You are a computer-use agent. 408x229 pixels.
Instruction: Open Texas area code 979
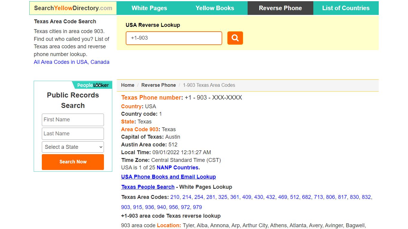(x=197, y=207)
